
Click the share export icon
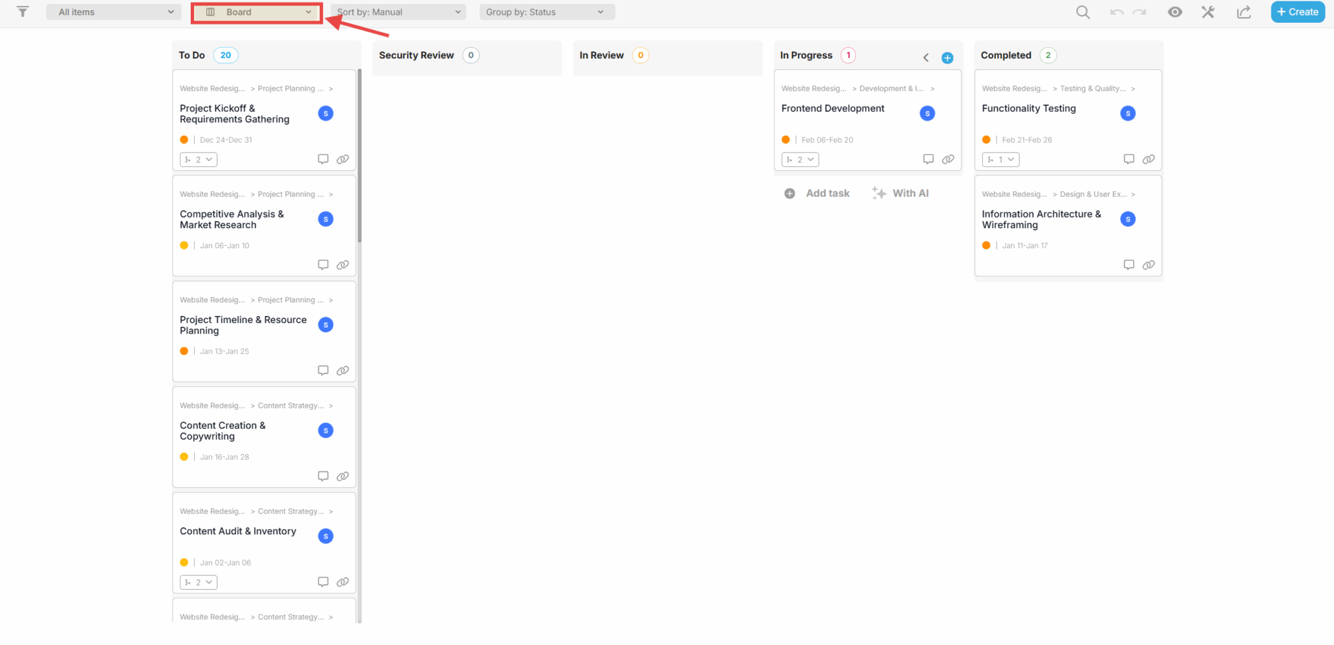coord(1244,12)
